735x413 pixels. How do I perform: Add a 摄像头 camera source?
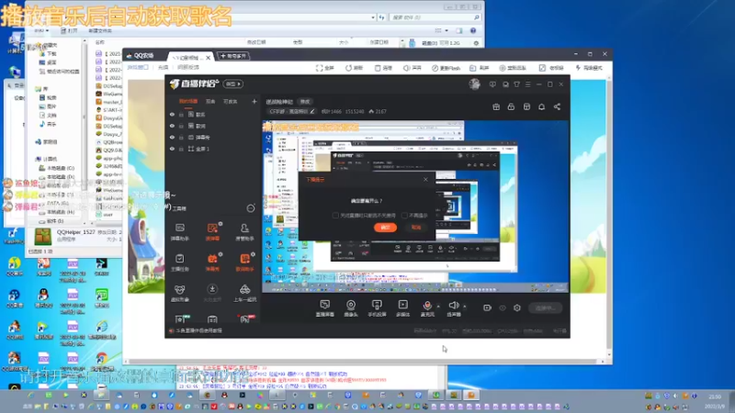pos(351,308)
